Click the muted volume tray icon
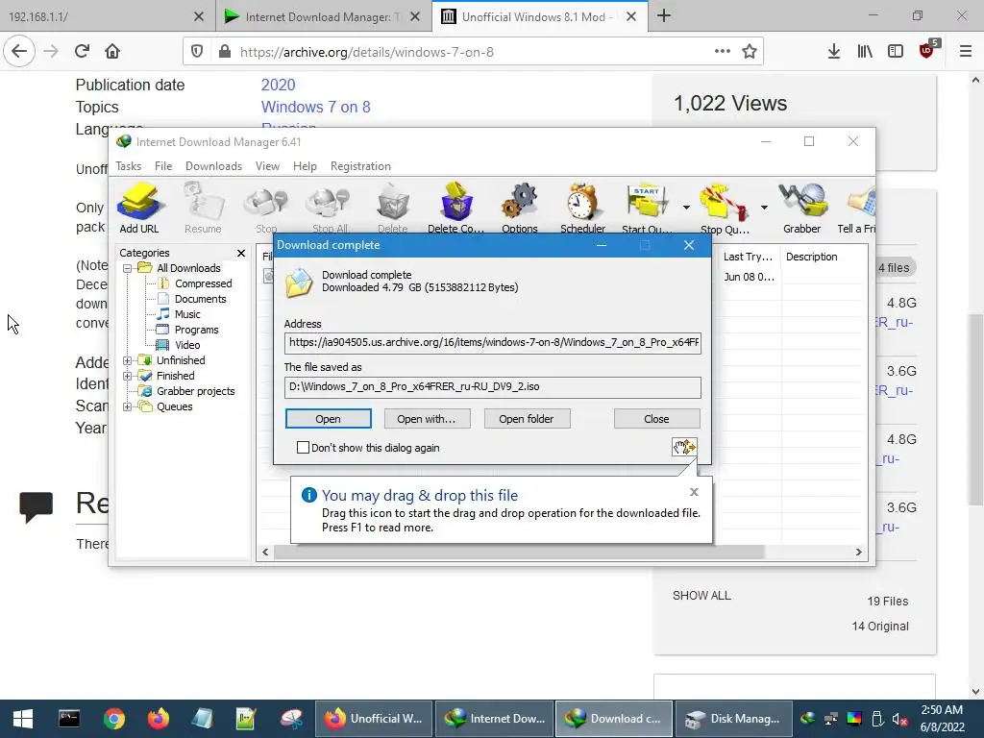The width and height of the screenshot is (984, 738). click(x=899, y=719)
